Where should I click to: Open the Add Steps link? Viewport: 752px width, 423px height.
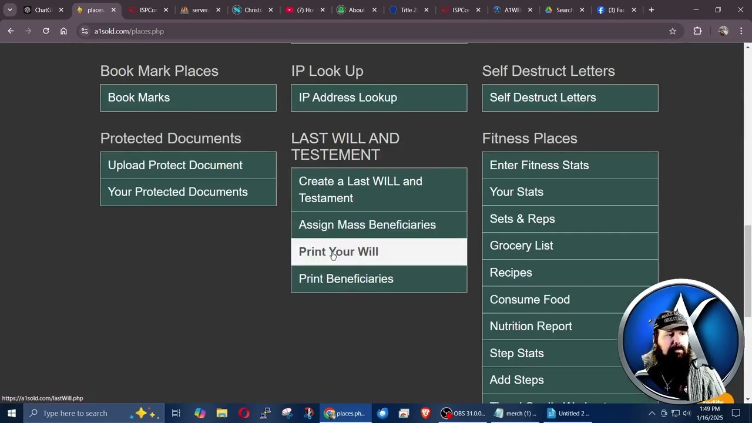(570, 380)
